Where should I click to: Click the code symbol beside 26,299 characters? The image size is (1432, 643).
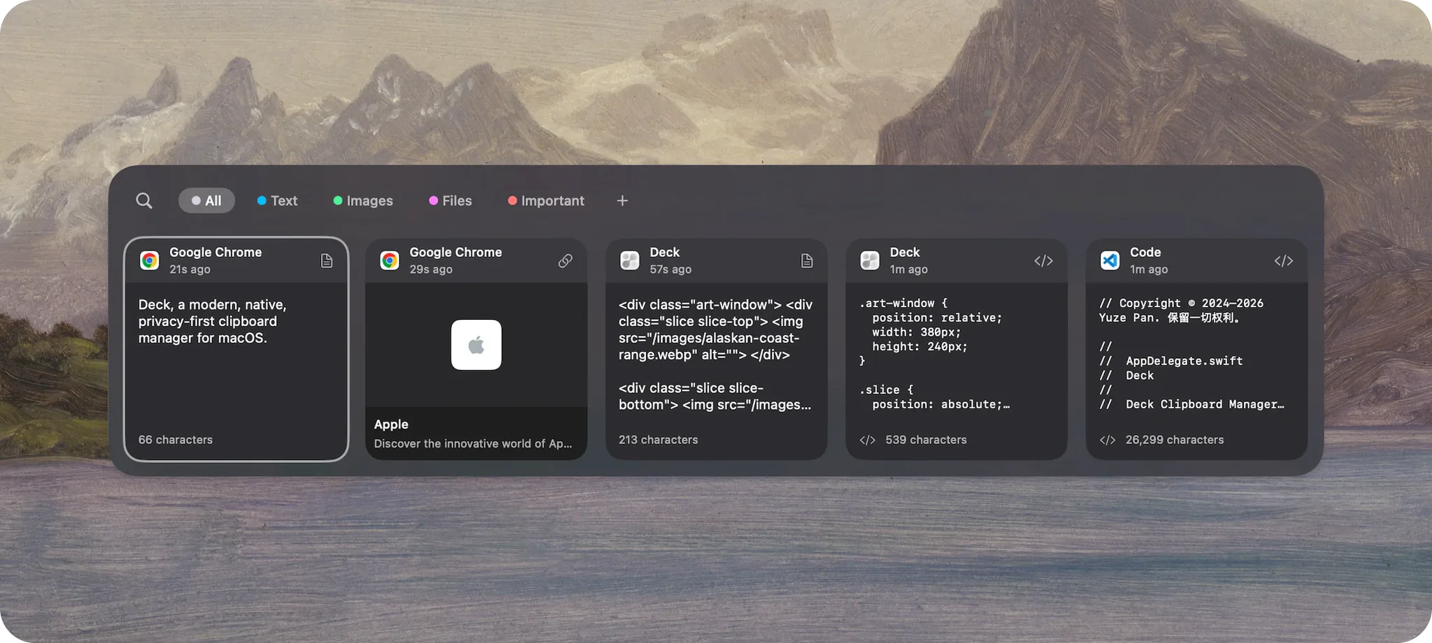1108,440
